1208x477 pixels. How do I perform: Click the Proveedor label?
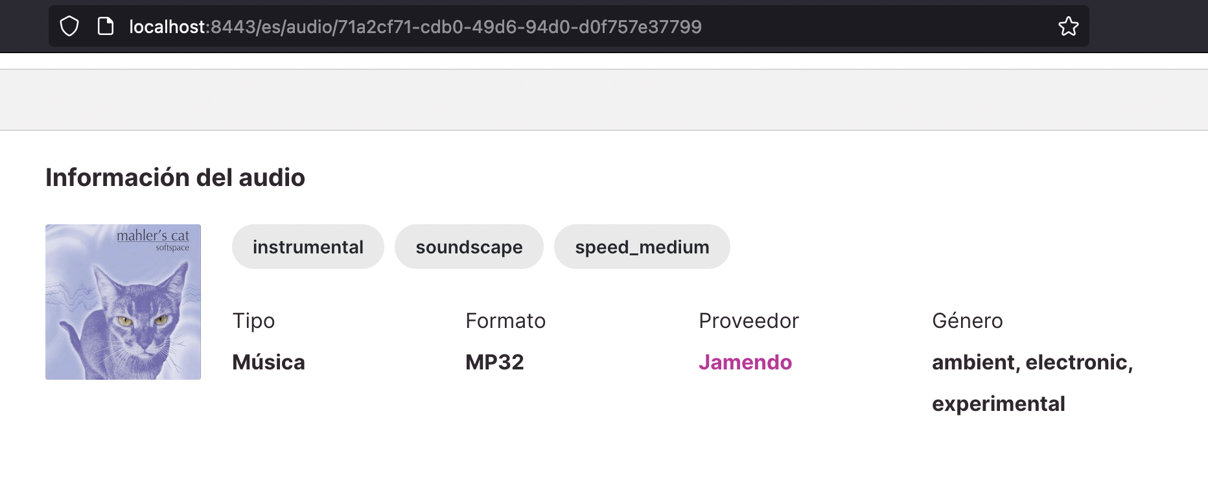(x=749, y=320)
